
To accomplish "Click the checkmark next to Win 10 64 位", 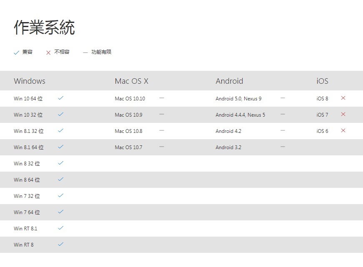I will (61, 98).
